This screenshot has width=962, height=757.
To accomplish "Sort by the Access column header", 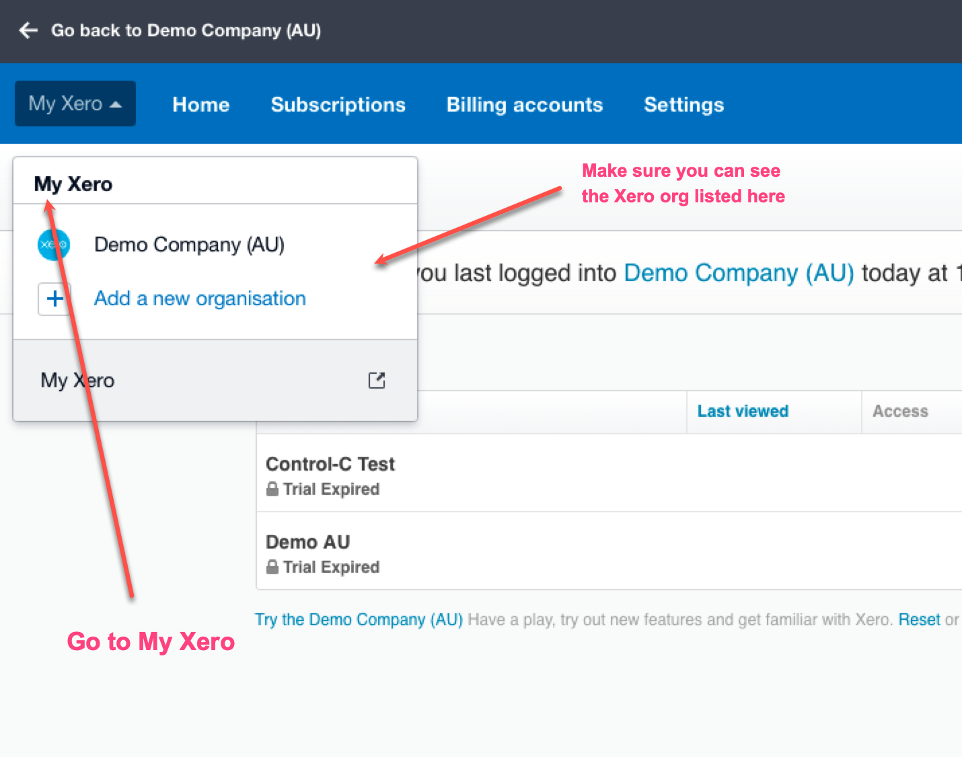I will pyautogui.click(x=900, y=411).
